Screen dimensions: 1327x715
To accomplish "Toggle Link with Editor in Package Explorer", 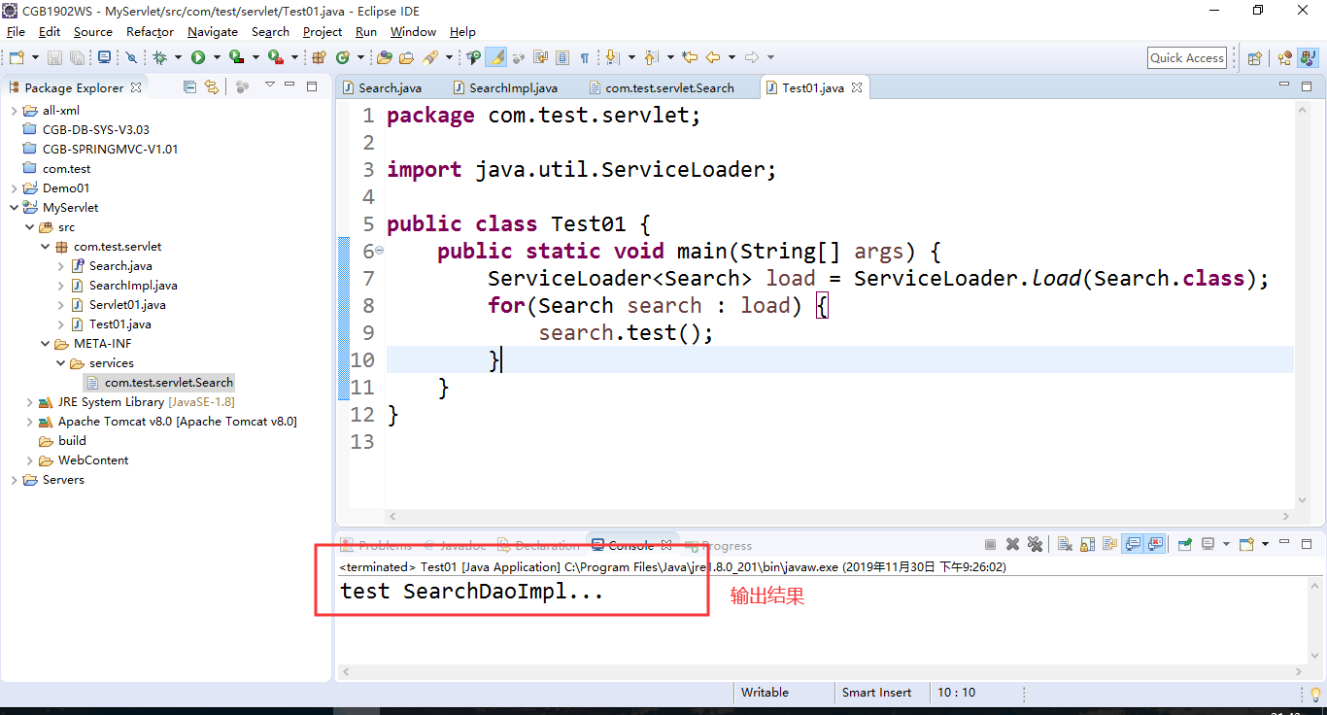I will pyautogui.click(x=212, y=86).
